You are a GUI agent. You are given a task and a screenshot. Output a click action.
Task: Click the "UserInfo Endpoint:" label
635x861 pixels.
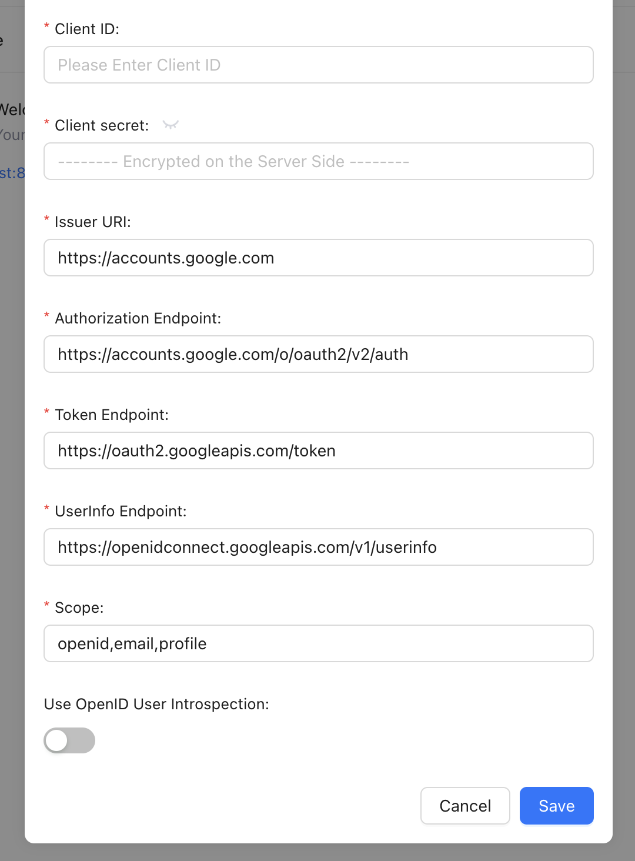coord(120,511)
